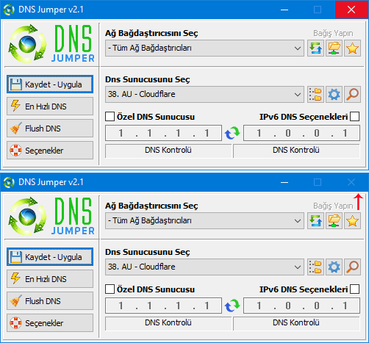Click the 1.1.1.1 DNS field in top window
Screen dimensions: 369x343
click(164, 133)
